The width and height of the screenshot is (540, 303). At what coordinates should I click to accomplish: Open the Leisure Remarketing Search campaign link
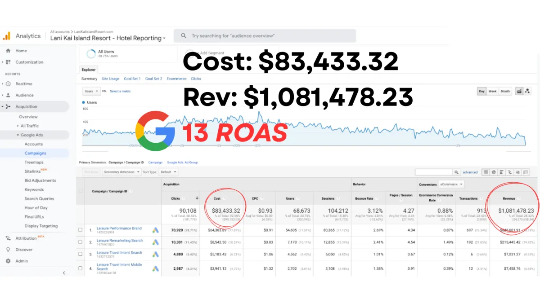pyautogui.click(x=119, y=241)
